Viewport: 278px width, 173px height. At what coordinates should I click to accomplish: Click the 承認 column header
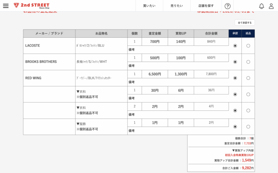[x=235, y=34]
